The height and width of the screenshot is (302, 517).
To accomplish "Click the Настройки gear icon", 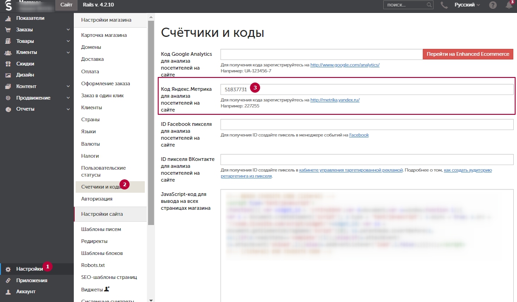I will (8, 269).
